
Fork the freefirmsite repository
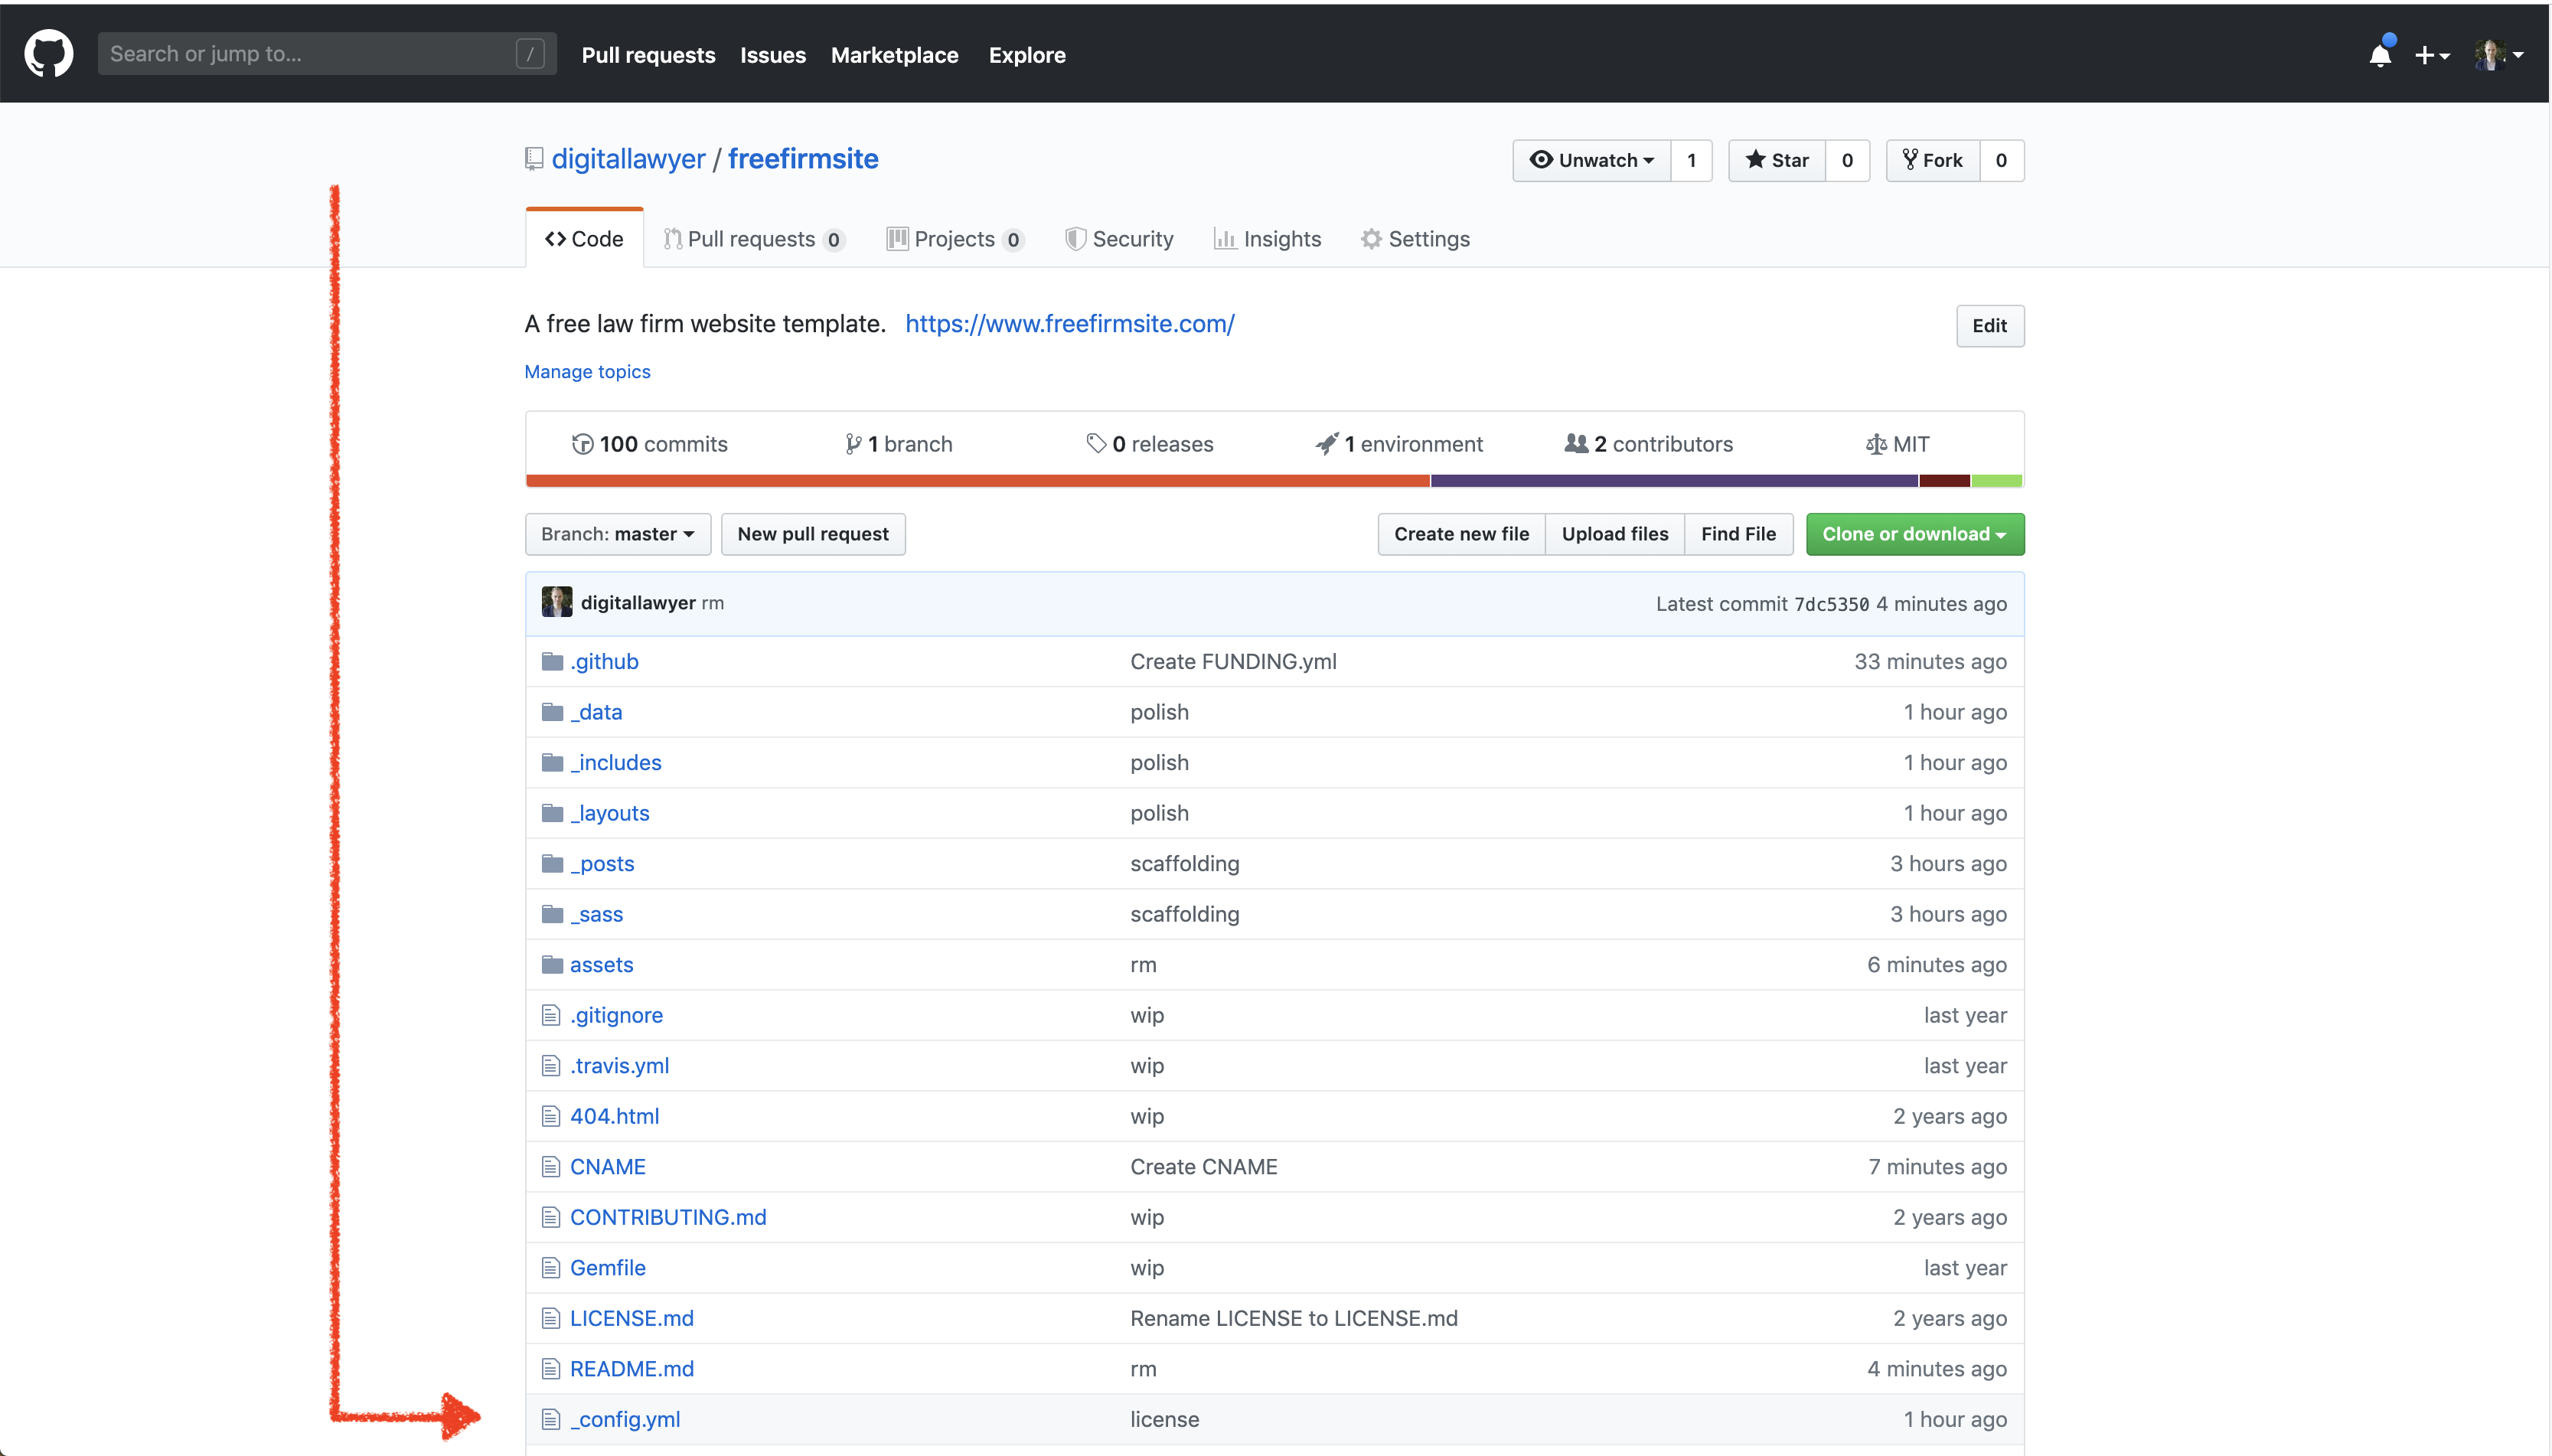point(1932,160)
